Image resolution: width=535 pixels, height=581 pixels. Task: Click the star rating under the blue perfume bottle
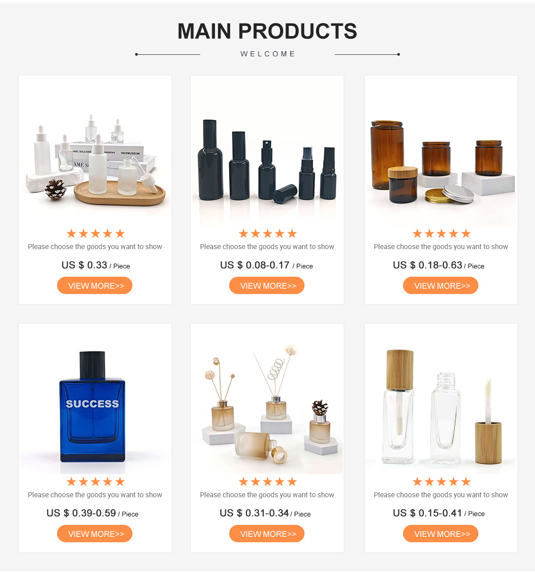(95, 482)
